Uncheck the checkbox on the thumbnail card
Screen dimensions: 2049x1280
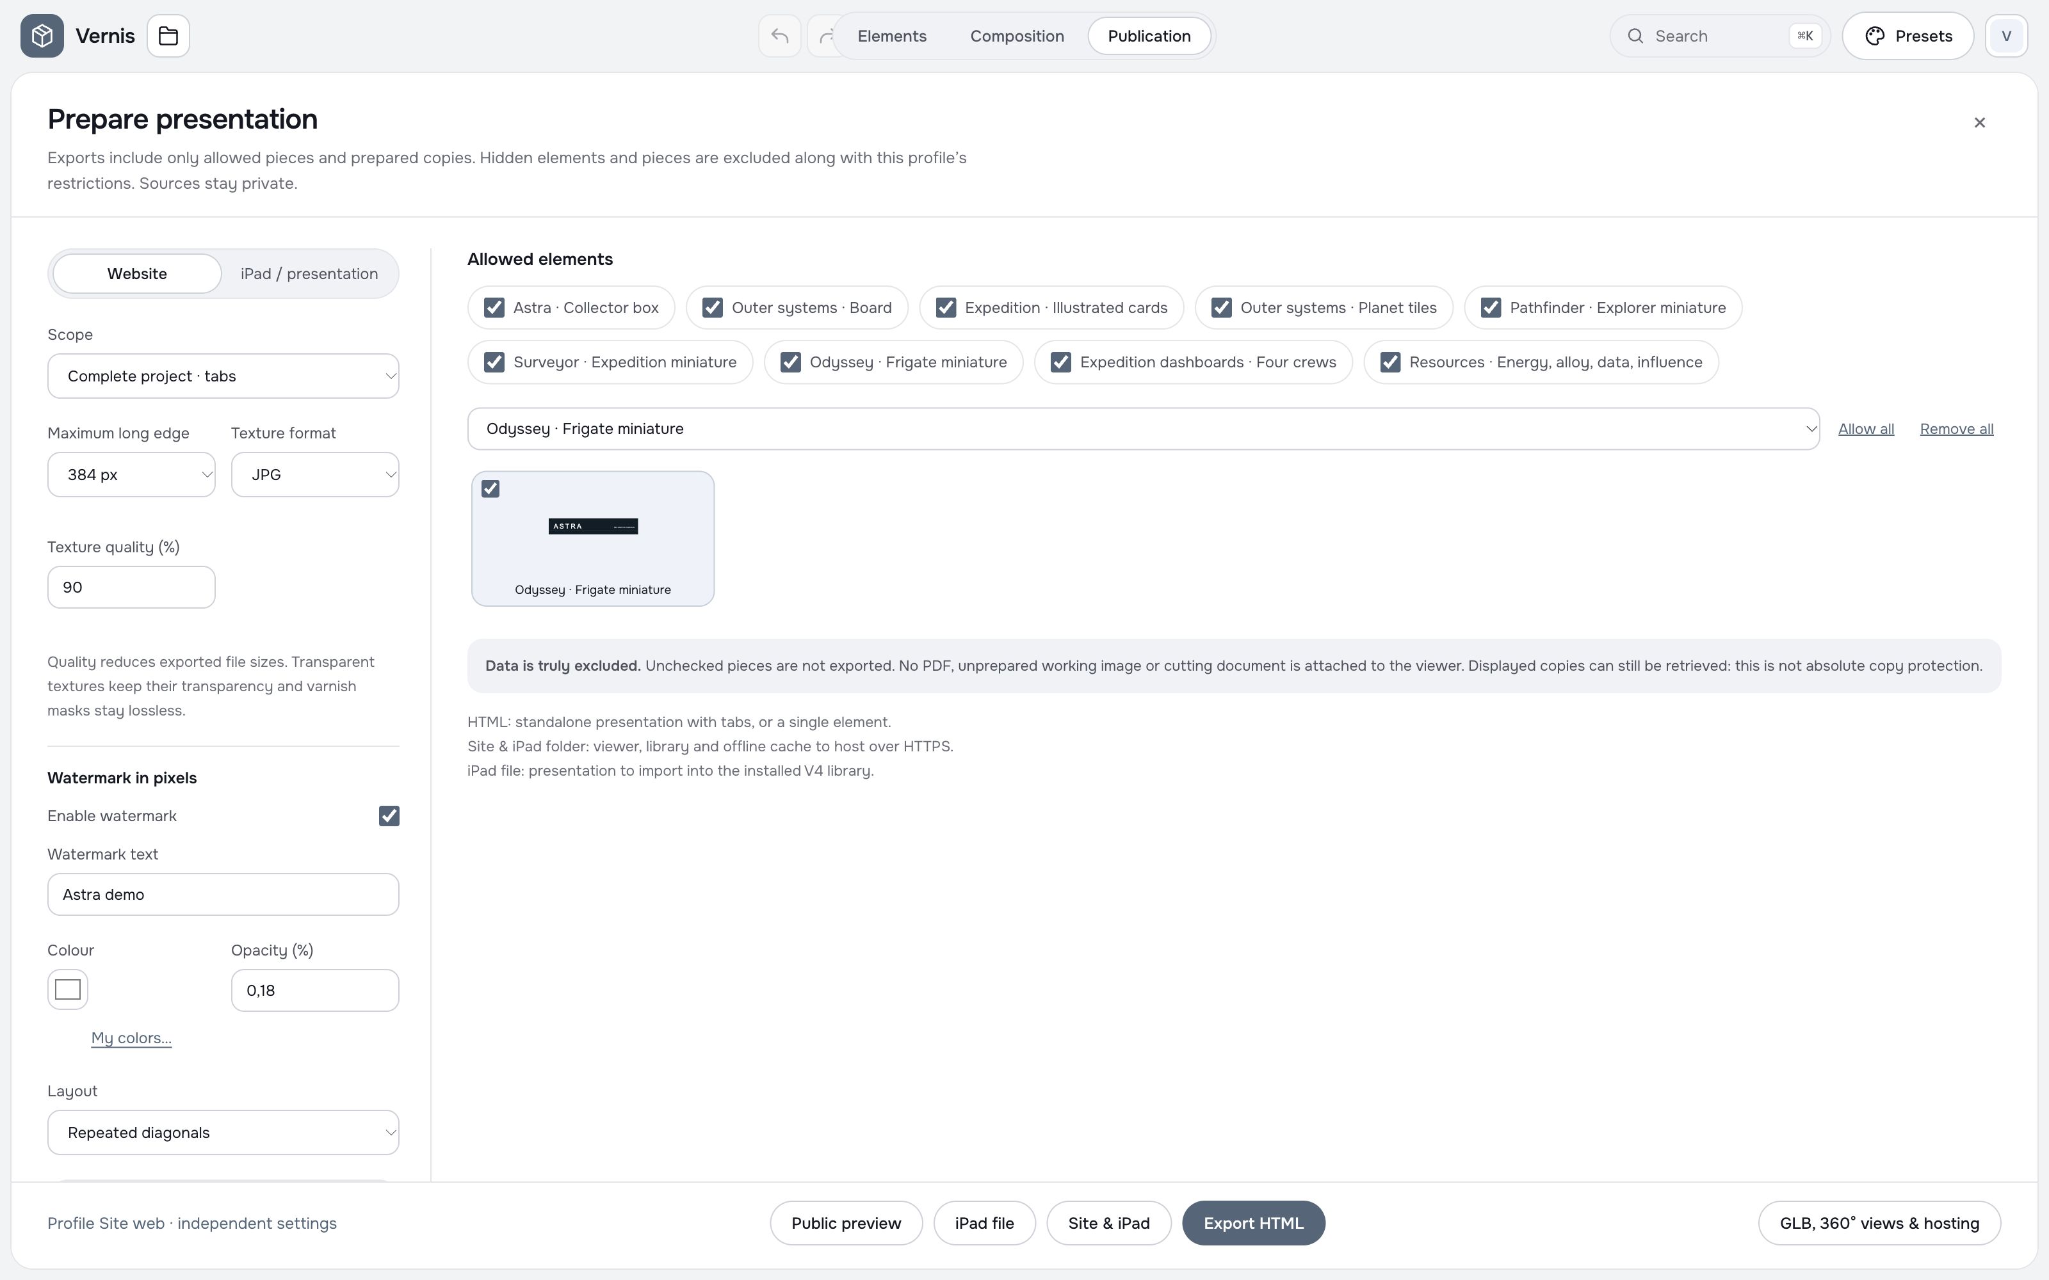[x=490, y=488]
